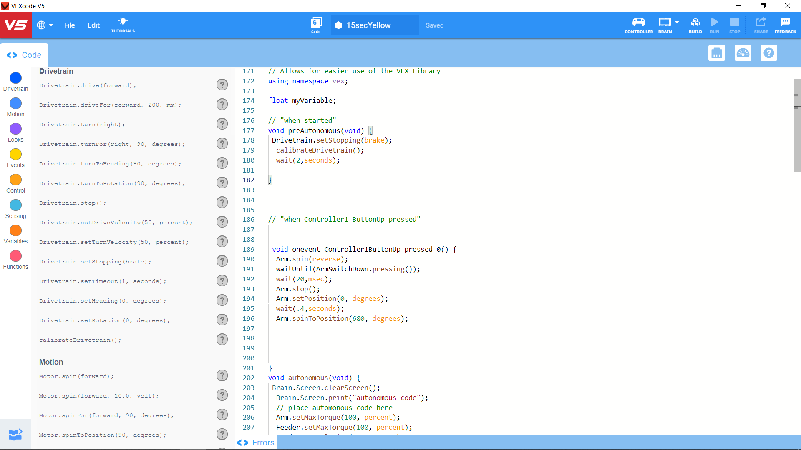Click the Saved status text

pos(434,25)
